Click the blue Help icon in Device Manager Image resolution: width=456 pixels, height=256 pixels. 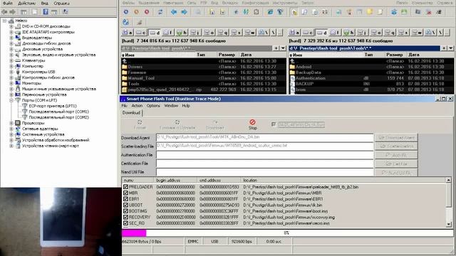tap(46, 12)
